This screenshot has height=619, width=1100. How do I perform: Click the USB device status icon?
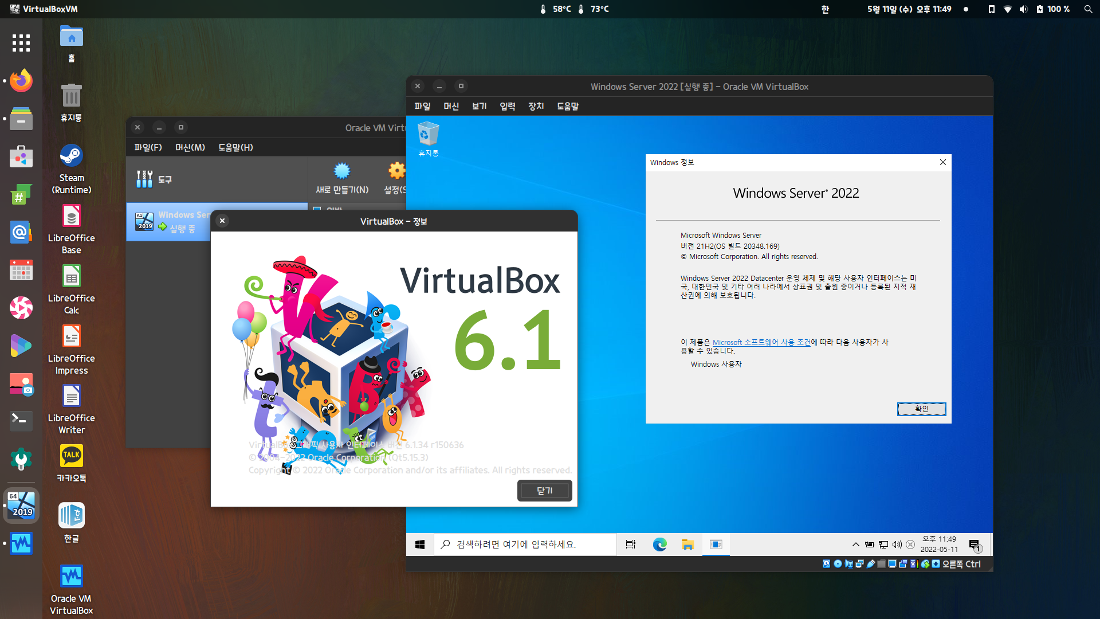pyautogui.click(x=871, y=563)
